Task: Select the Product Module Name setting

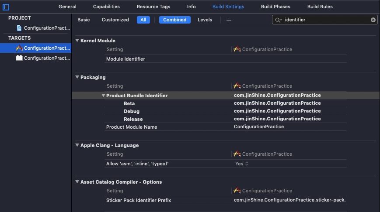Action: pyautogui.click(x=132, y=127)
